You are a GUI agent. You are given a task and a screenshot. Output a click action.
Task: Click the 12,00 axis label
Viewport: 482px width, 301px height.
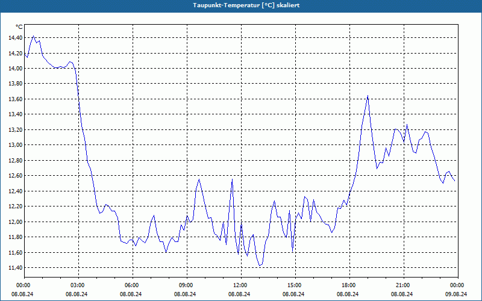16,222
